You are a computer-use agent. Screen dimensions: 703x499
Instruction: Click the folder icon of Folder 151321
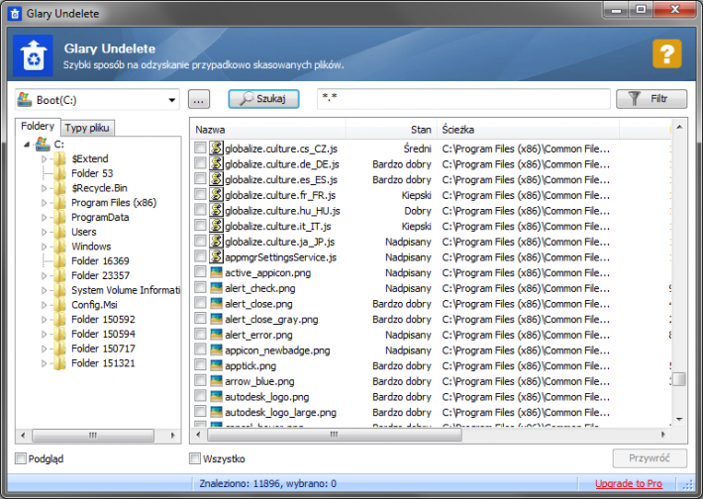pyautogui.click(x=59, y=363)
